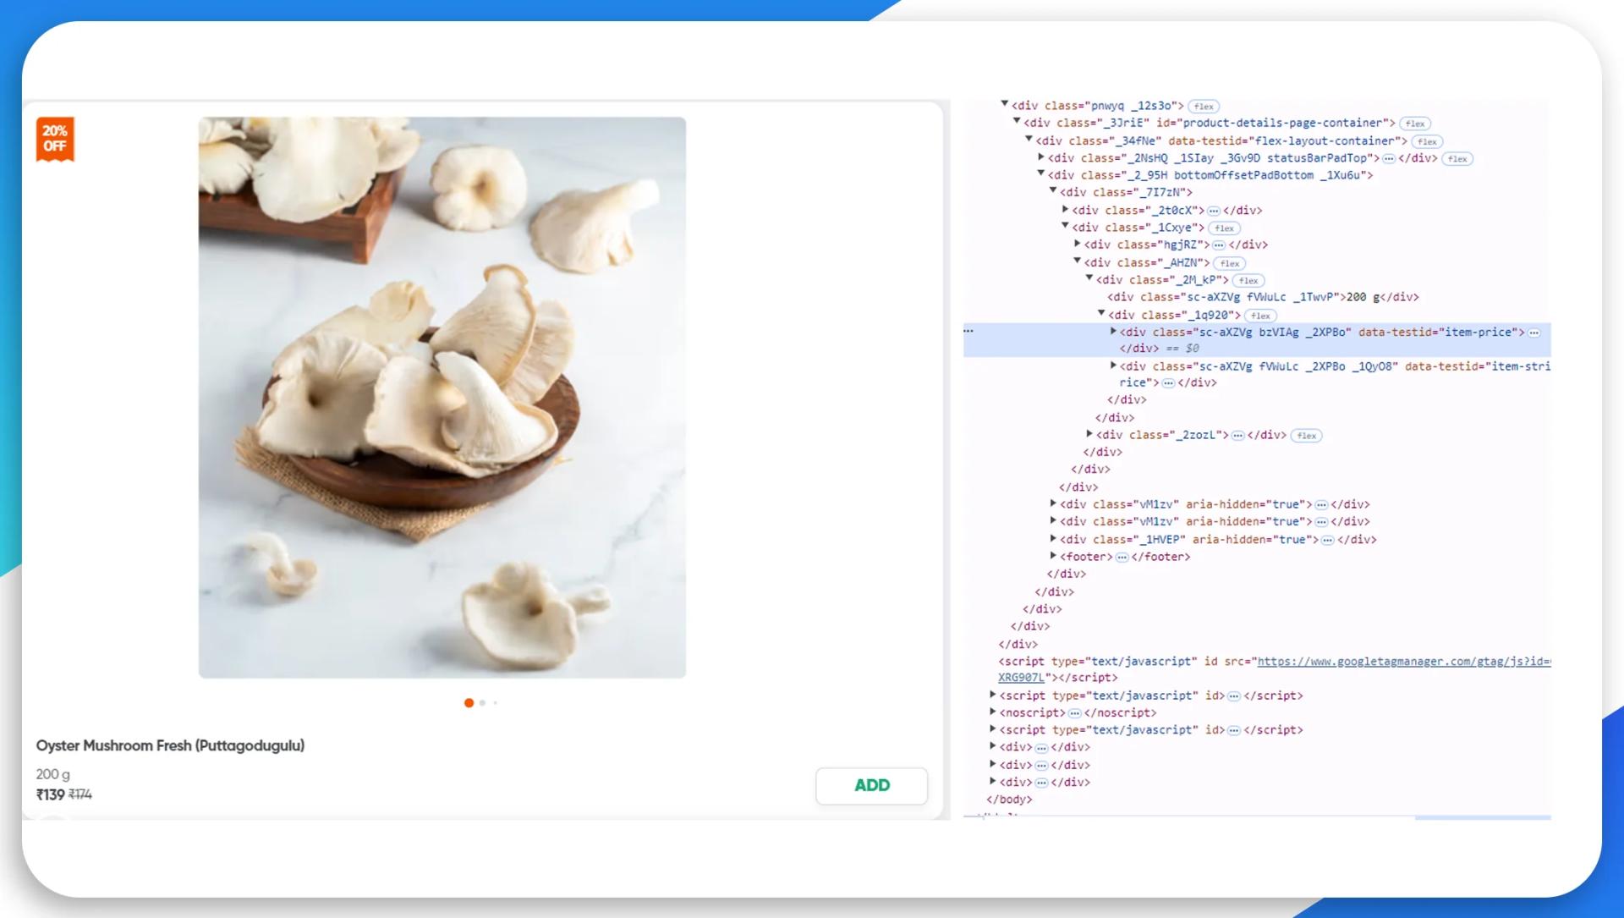Click the ellipsis inside the hgjRZ div
This screenshot has width=1624, height=918.
(x=1218, y=245)
